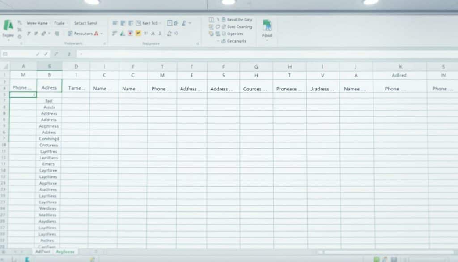This screenshot has height=262, width=458.
Task: Click the right-align icon in the ribbon's top row
Action: (131, 23)
